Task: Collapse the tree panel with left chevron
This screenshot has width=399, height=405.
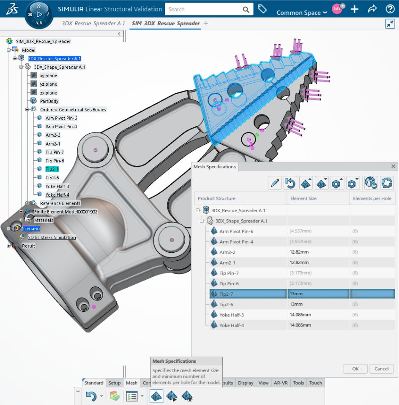Action: coord(119,34)
